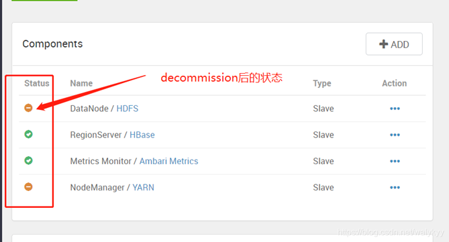Click the RegionServer green status check icon
This screenshot has height=242, width=449.
point(28,134)
